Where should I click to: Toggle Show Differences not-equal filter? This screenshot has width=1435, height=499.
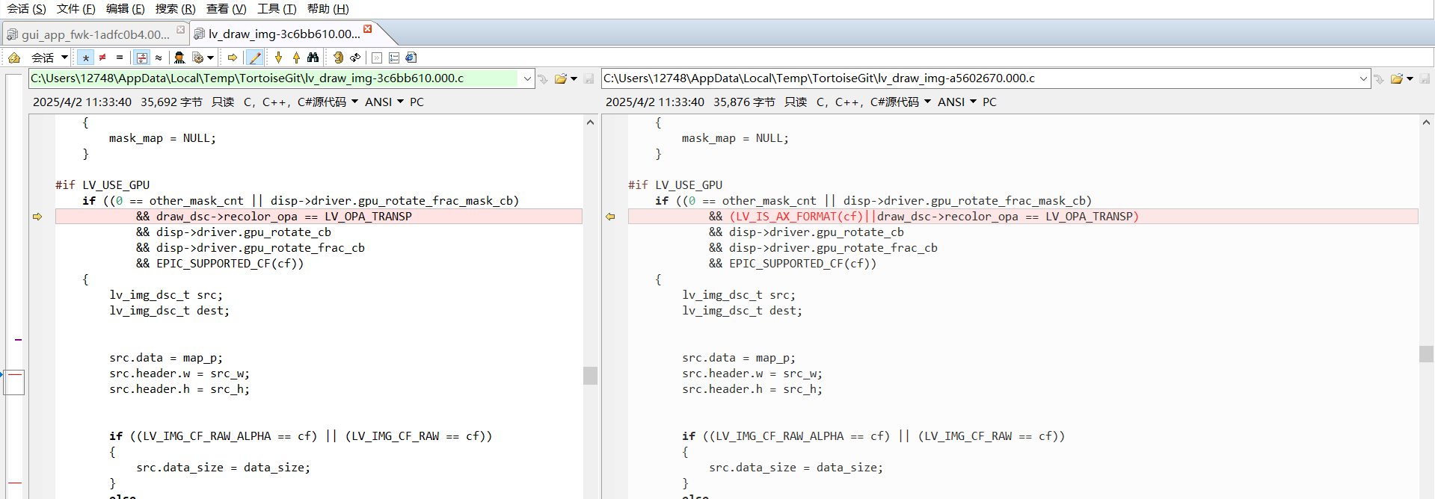click(x=102, y=58)
